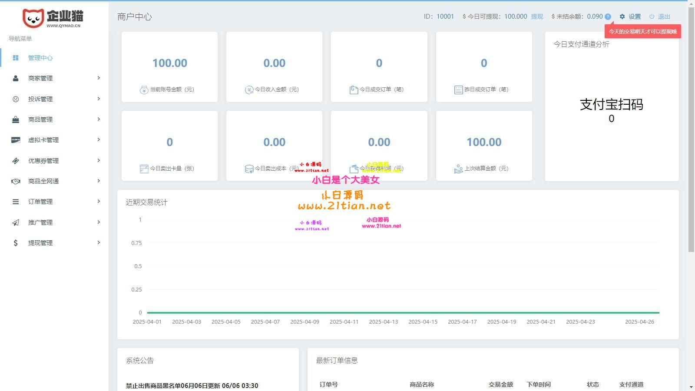Expand the 订单管理 menu chevron
695x391 pixels.
(x=99, y=201)
